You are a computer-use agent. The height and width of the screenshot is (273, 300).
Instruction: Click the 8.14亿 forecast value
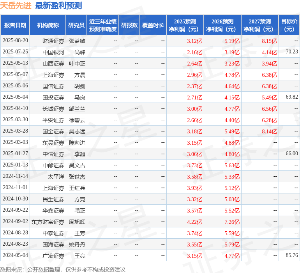[x=269, y=131]
